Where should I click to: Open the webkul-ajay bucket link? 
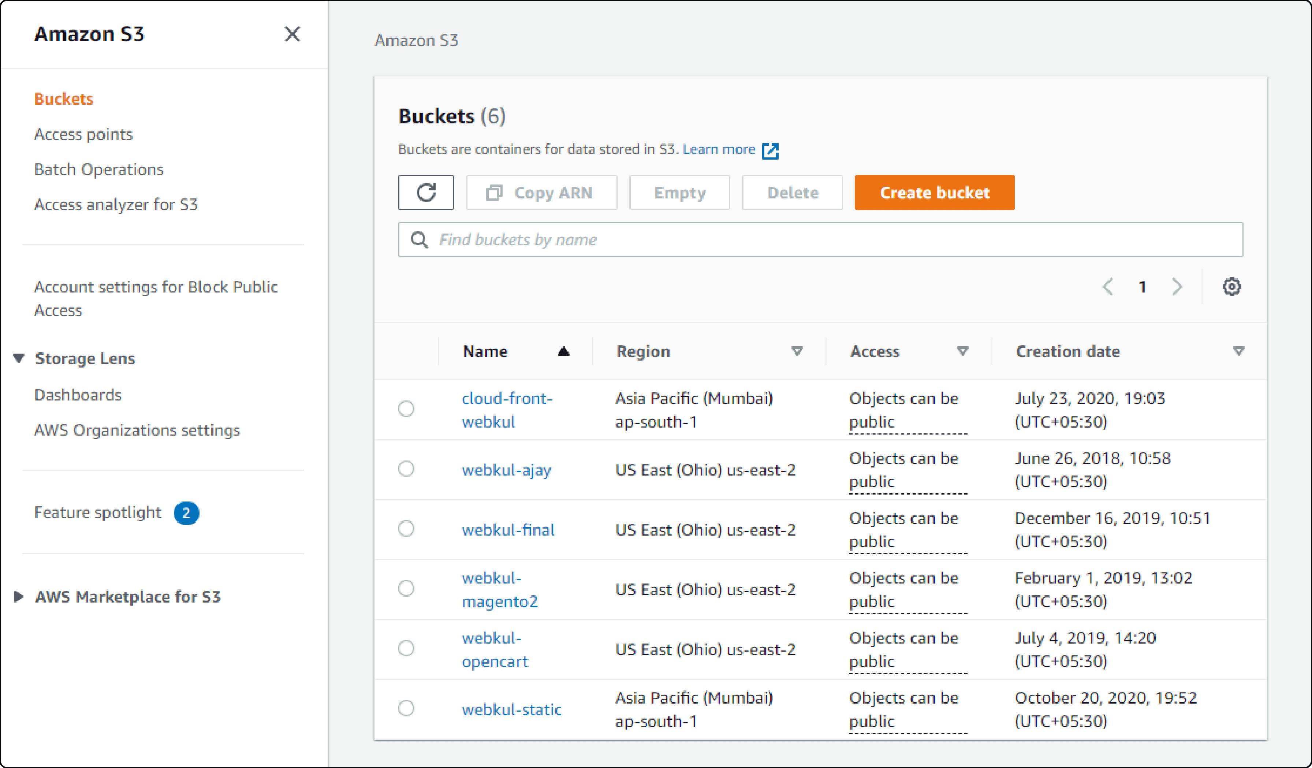pos(506,470)
